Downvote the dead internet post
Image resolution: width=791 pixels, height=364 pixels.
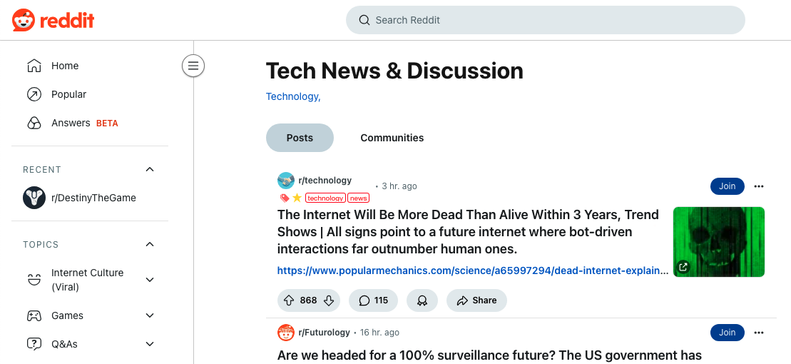pos(329,300)
